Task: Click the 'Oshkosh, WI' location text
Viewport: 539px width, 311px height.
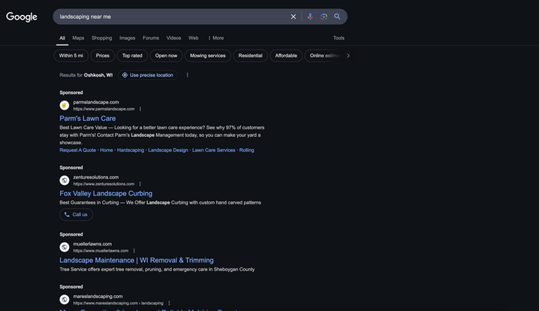Action: [x=98, y=75]
